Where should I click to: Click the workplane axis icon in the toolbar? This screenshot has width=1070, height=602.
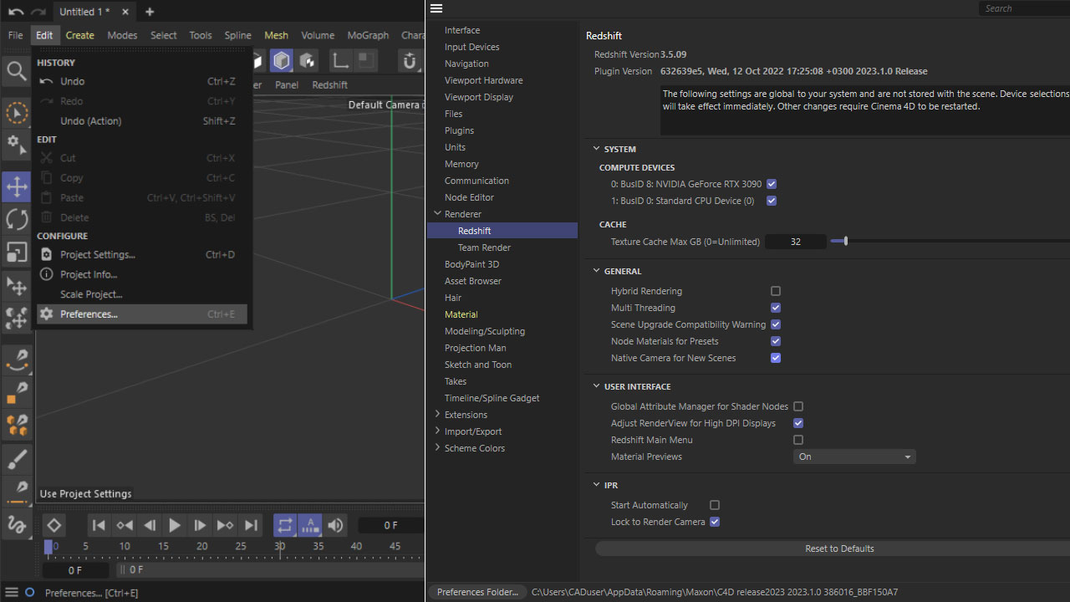tap(340, 60)
